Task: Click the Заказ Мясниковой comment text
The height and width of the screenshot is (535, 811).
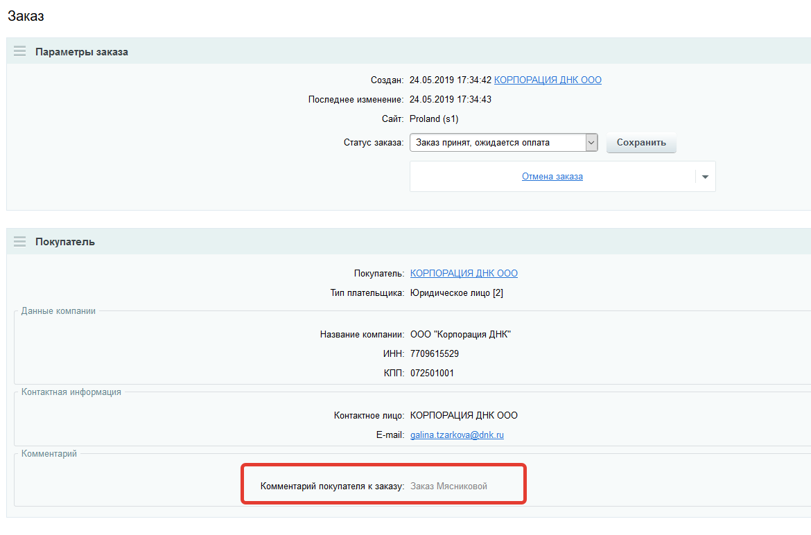Action: (448, 486)
